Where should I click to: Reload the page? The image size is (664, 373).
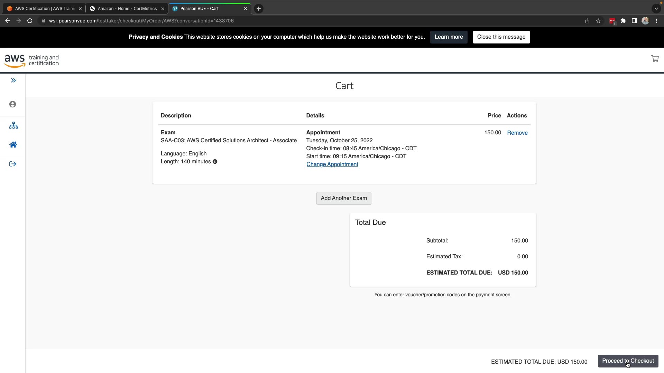pyautogui.click(x=30, y=21)
